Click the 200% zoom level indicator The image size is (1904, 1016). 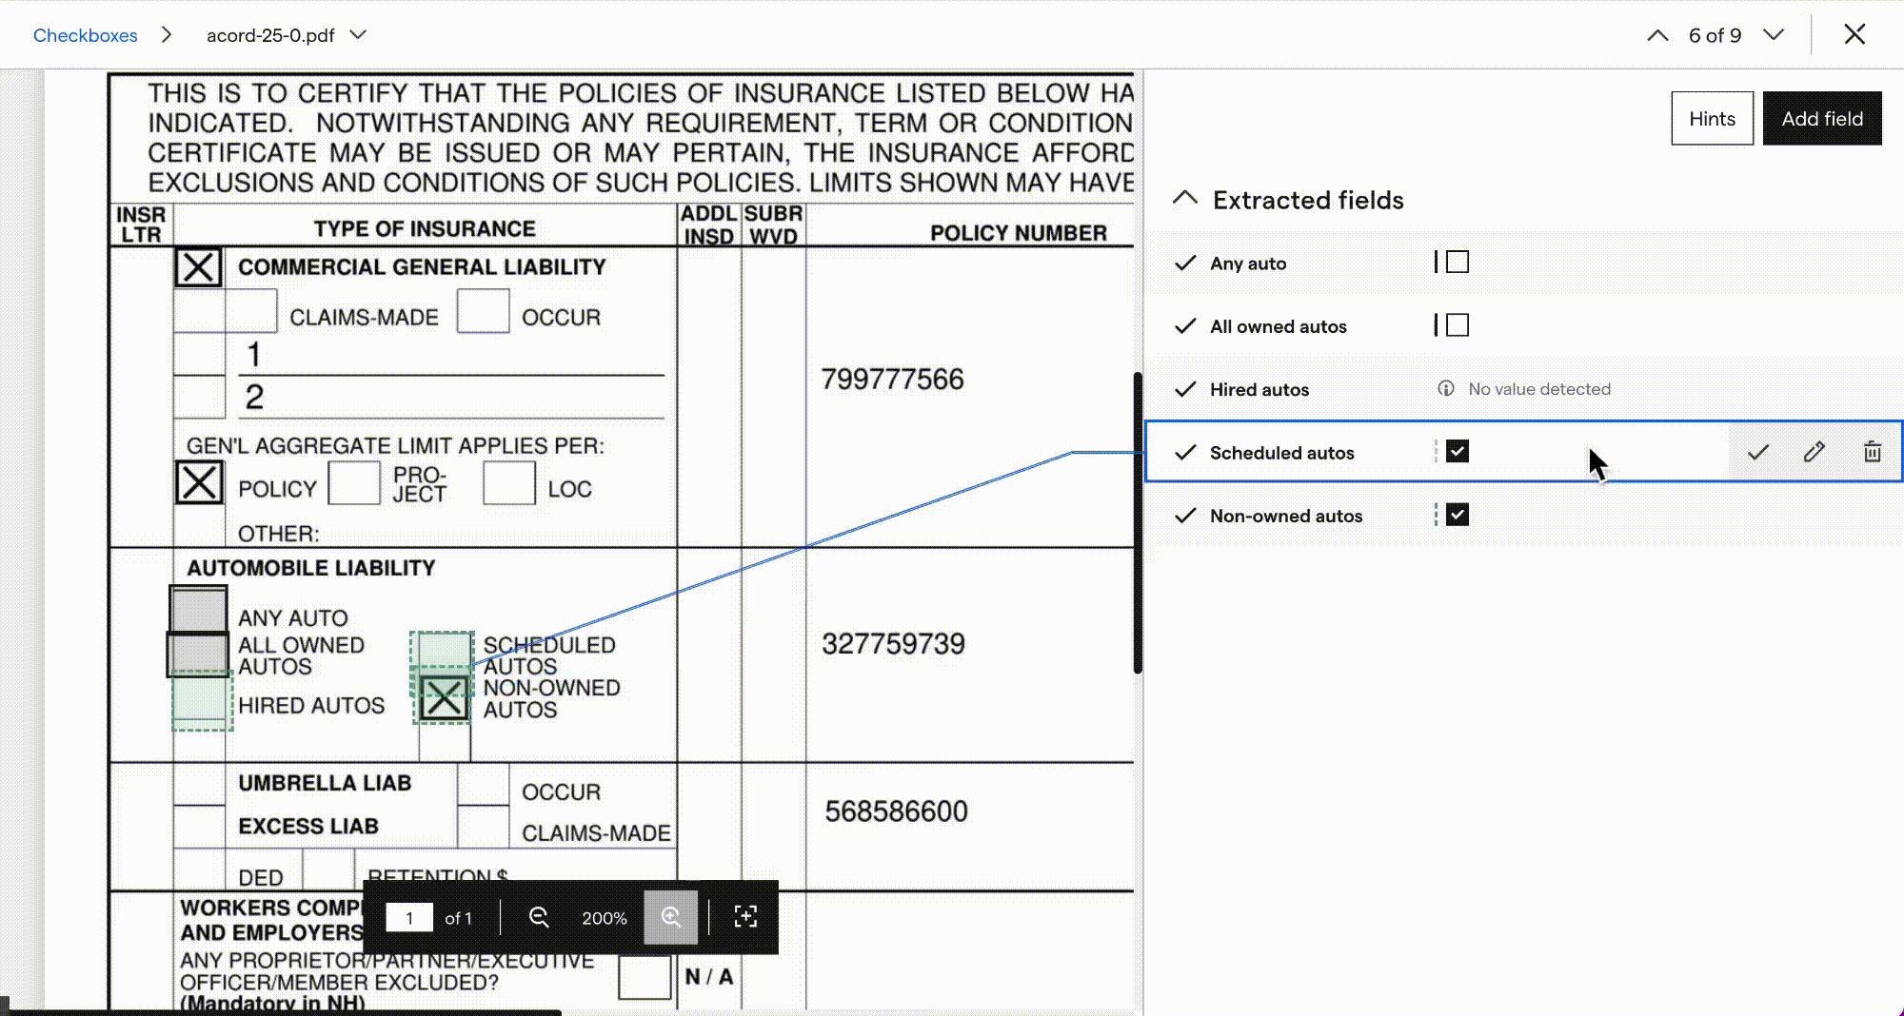605,918
